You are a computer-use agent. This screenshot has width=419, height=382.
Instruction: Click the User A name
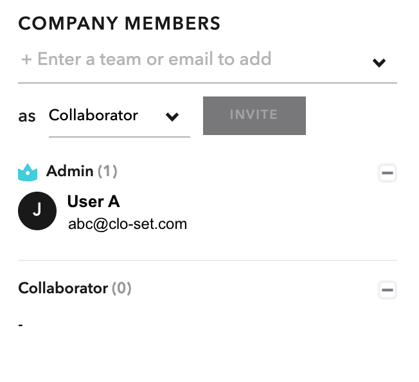(94, 201)
